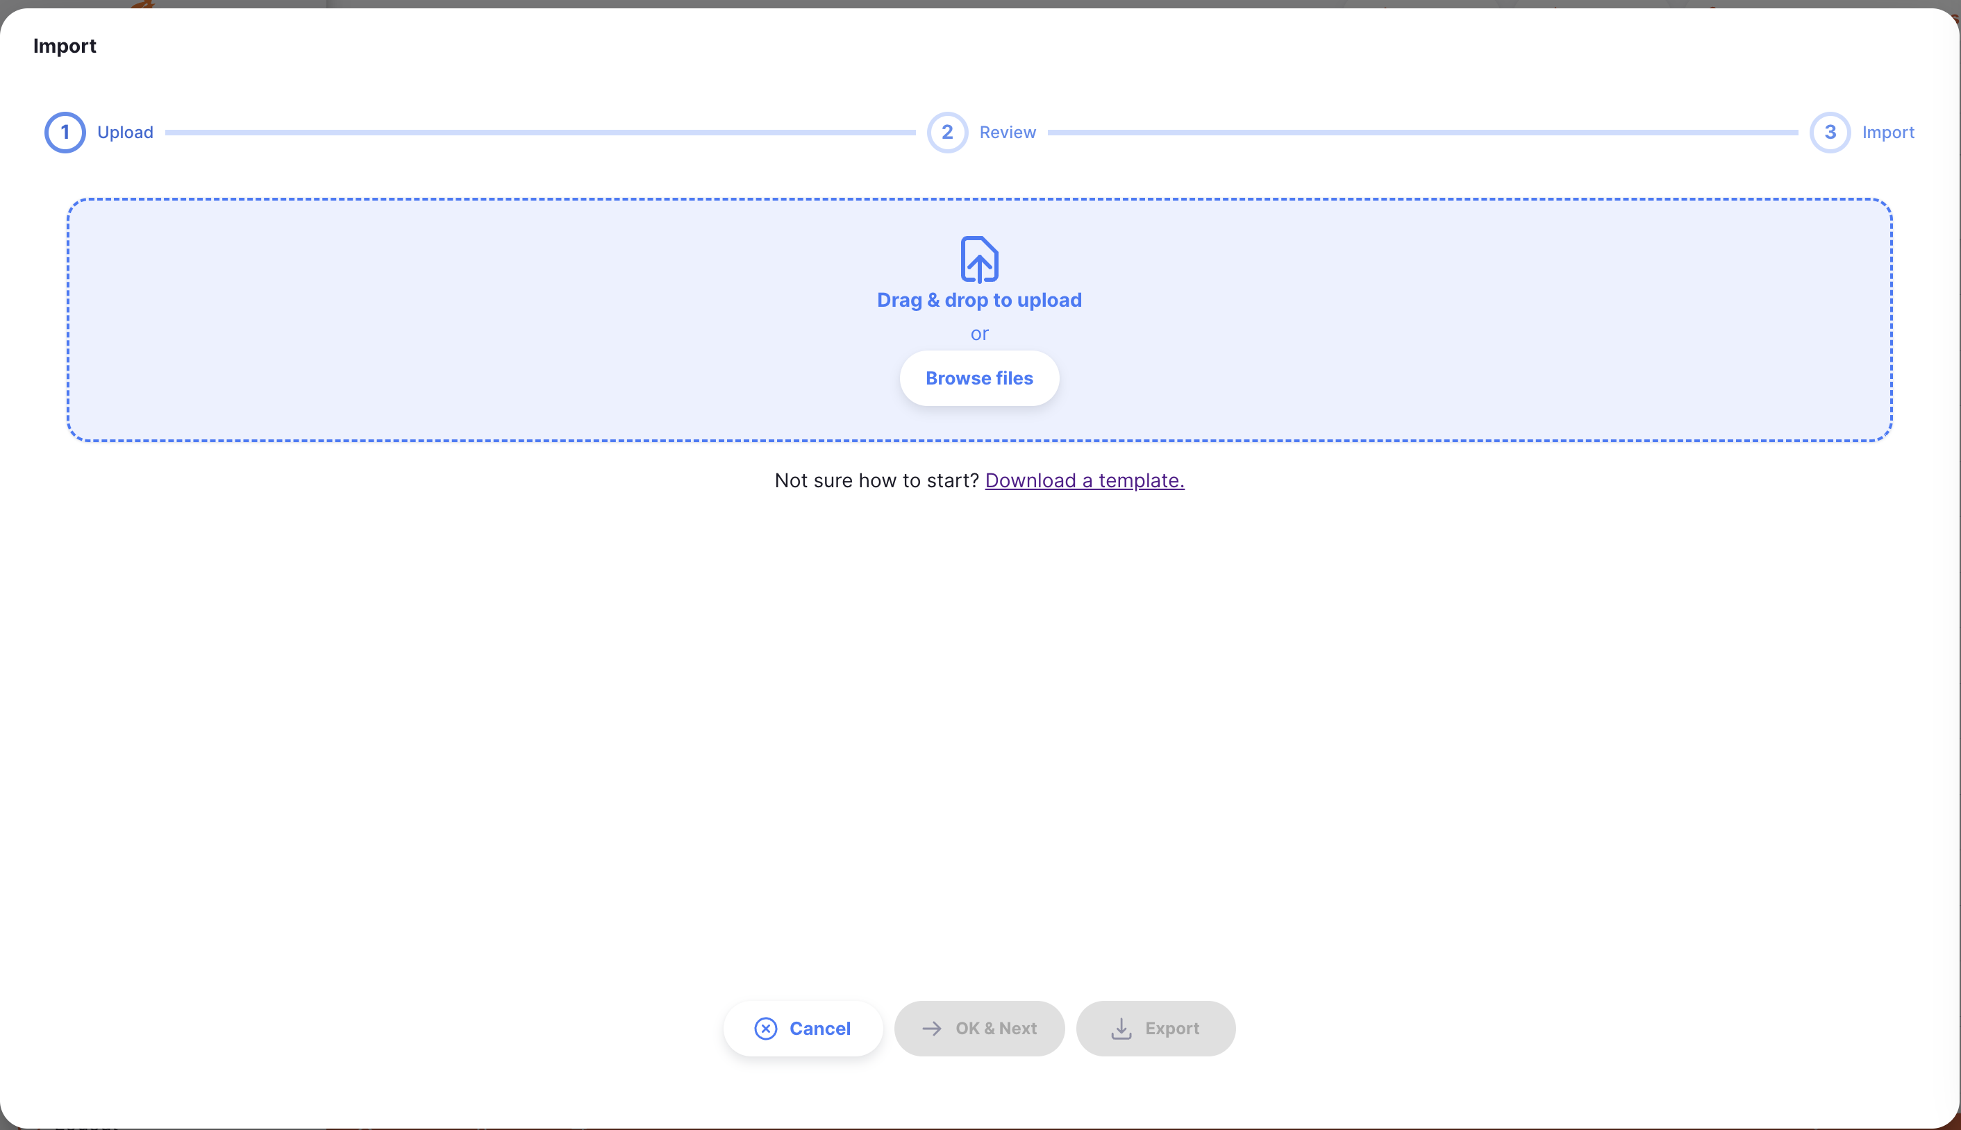The image size is (1961, 1130).
Task: Select step 2 circle in stepper
Action: pyautogui.click(x=947, y=133)
